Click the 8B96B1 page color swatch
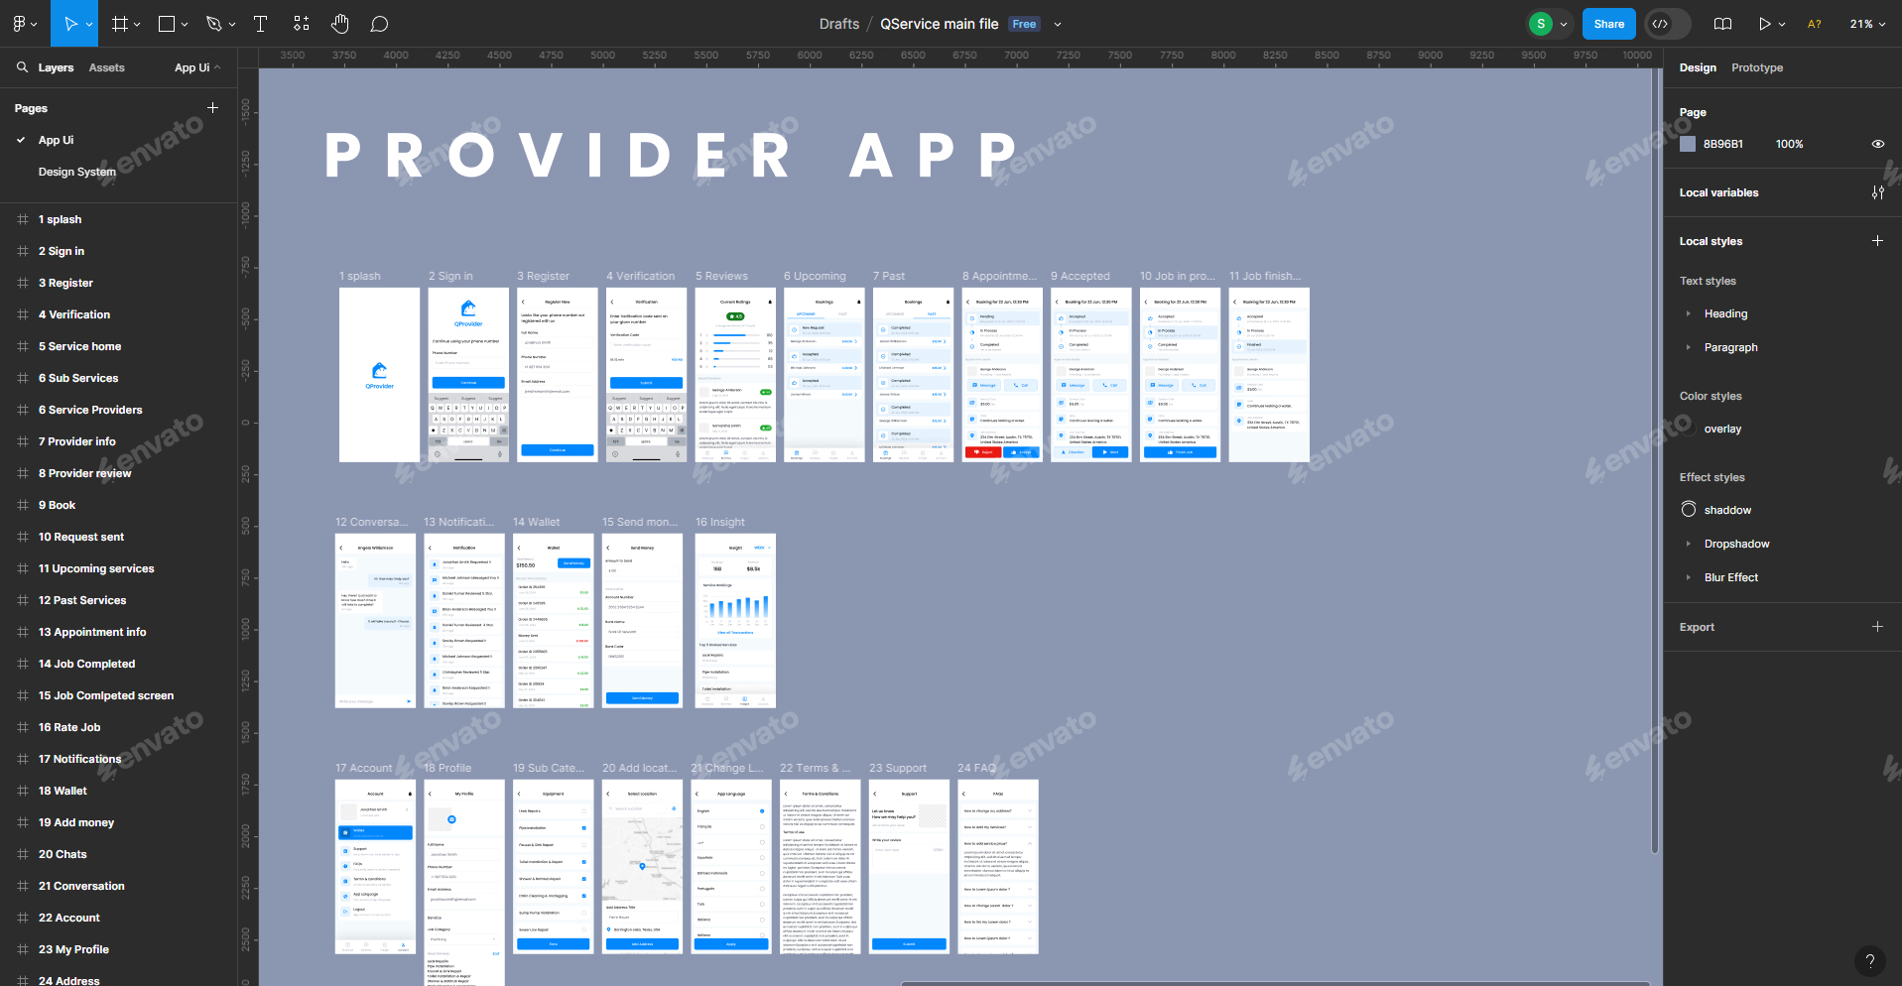This screenshot has height=986, width=1902. pos(1688,144)
